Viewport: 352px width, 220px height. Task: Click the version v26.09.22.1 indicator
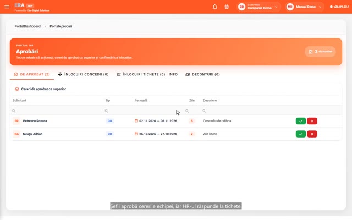[x=340, y=7]
